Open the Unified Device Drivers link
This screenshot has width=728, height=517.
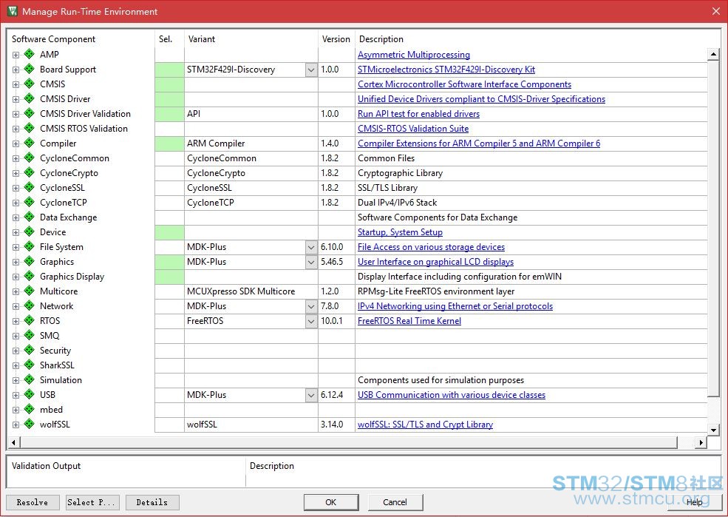coord(481,99)
